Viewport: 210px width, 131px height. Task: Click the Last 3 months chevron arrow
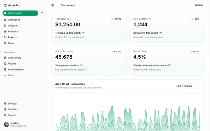197,86
